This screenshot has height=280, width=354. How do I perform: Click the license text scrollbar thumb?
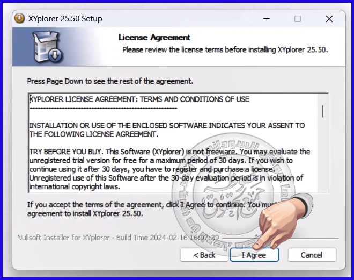pyautogui.click(x=322, y=111)
